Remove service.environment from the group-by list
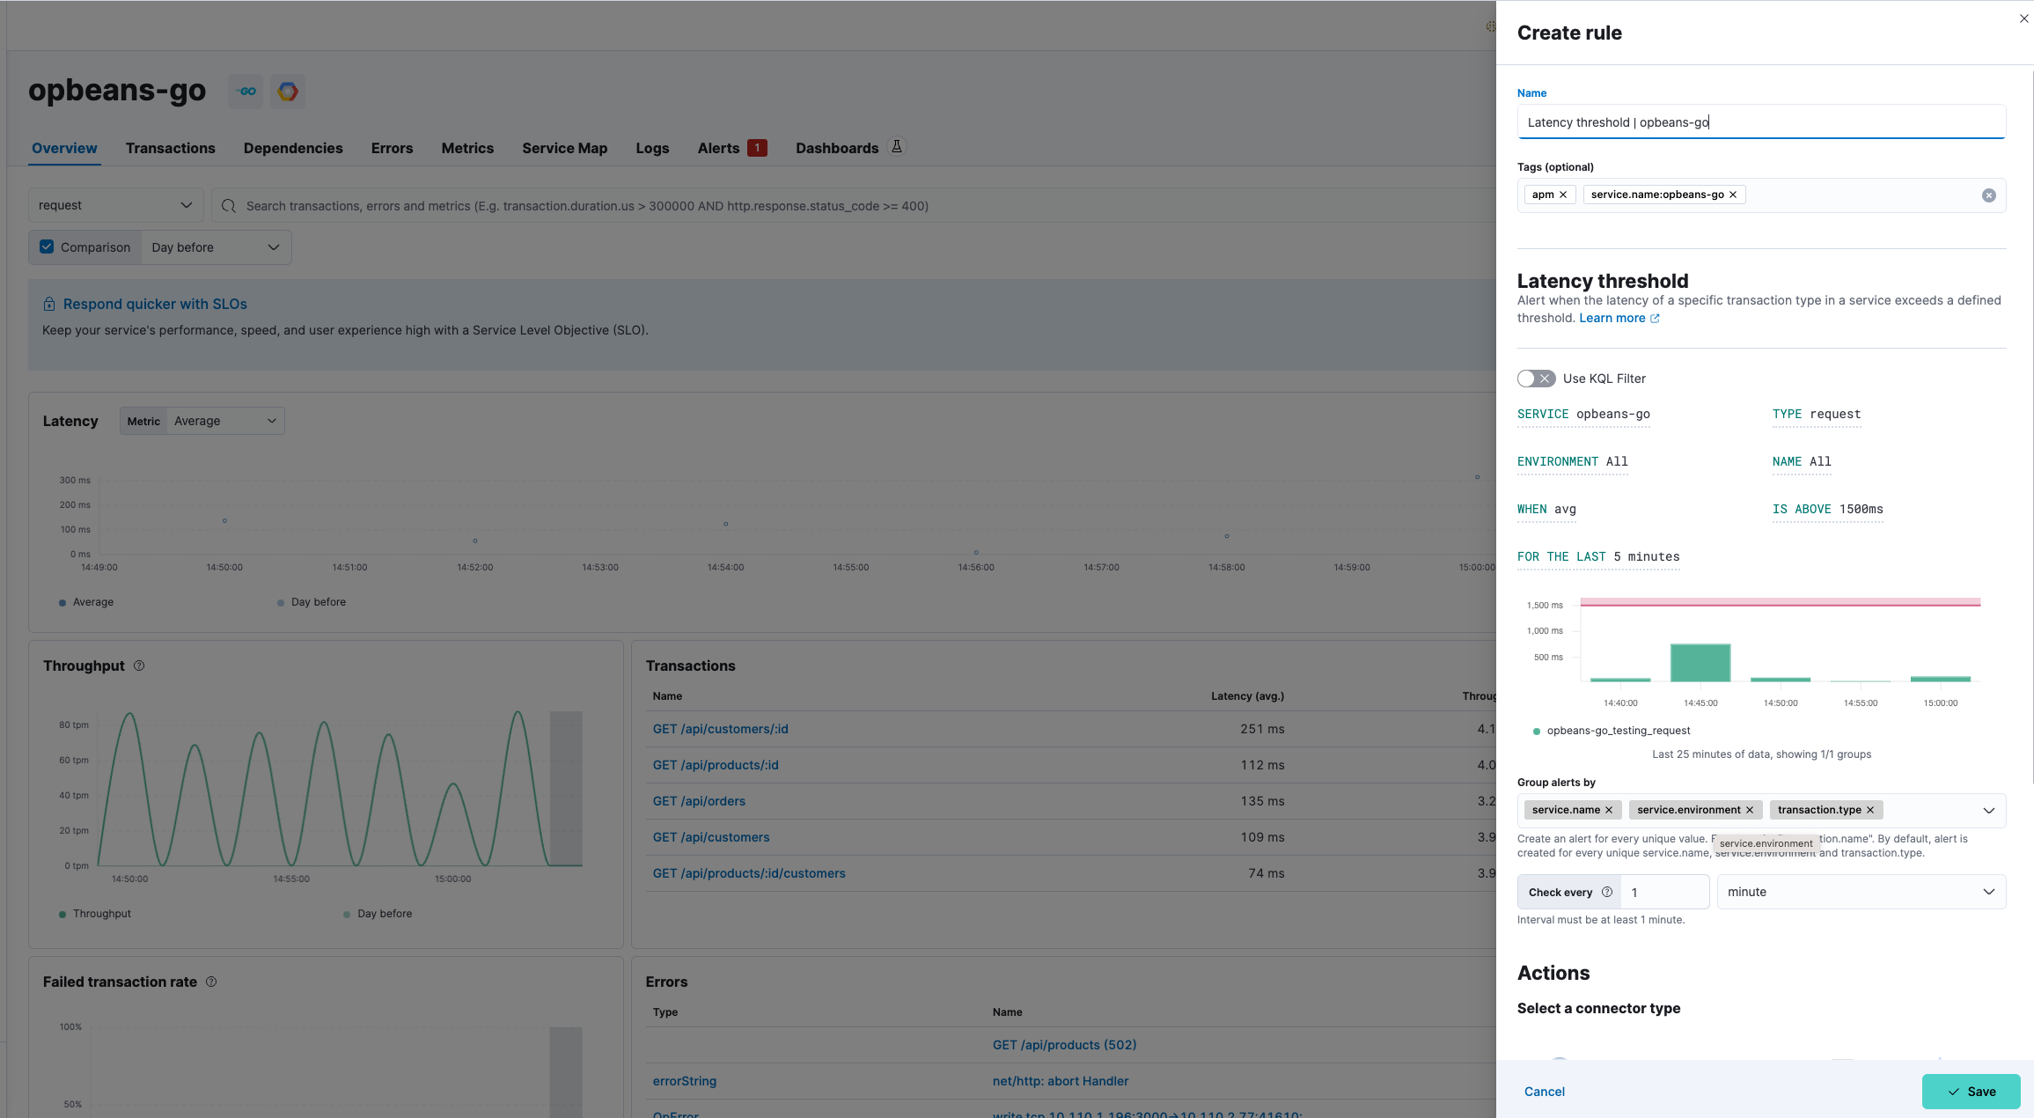2034x1118 pixels. (x=1750, y=810)
